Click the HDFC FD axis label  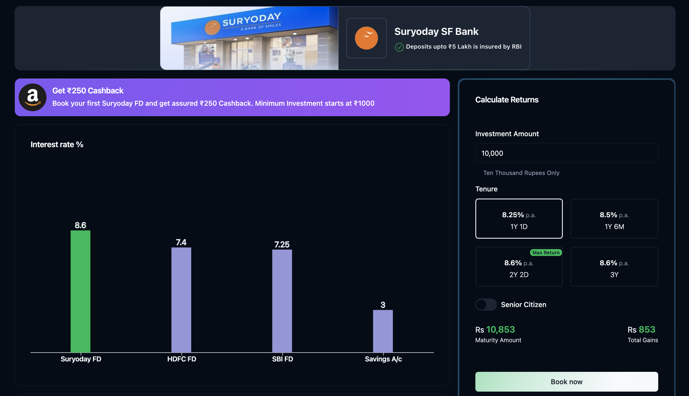[x=182, y=359]
